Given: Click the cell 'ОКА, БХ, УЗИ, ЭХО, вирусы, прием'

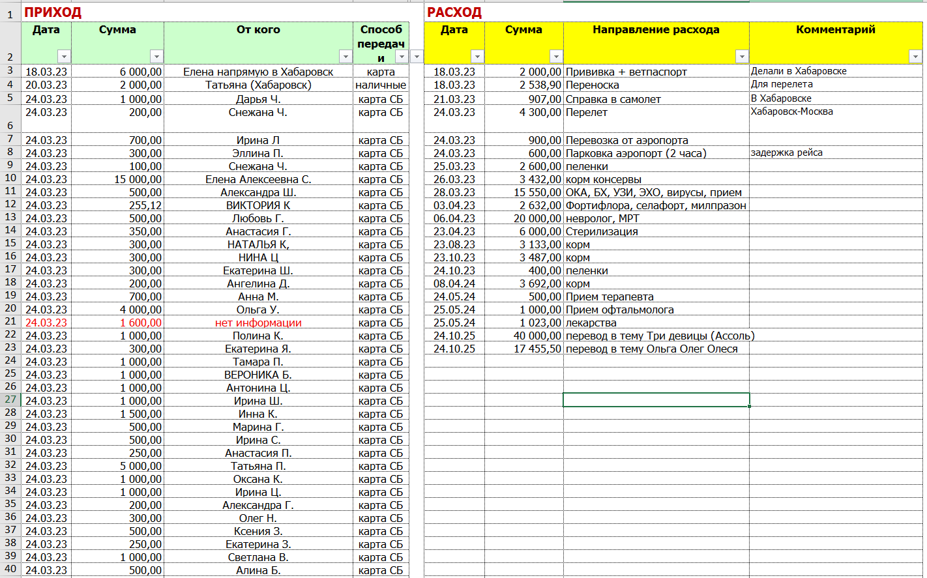Looking at the screenshot, I should (x=656, y=192).
